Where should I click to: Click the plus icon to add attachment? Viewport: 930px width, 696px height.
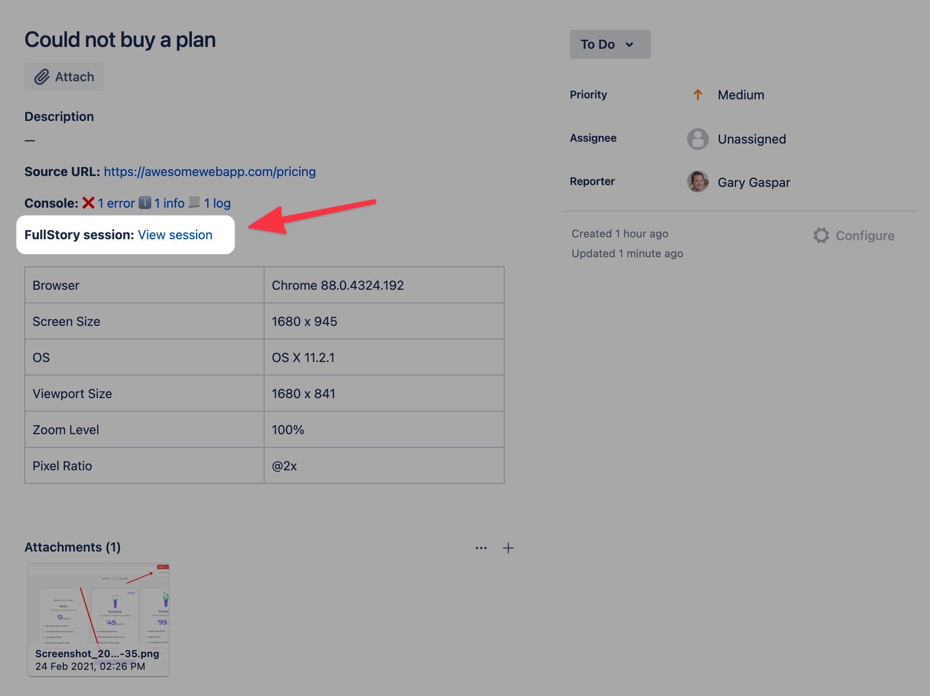pos(508,548)
